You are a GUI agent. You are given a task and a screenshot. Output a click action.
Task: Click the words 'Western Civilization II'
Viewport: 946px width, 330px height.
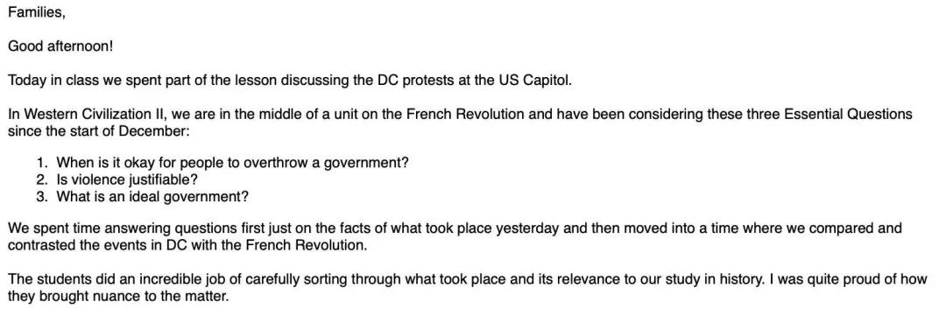pos(88,115)
